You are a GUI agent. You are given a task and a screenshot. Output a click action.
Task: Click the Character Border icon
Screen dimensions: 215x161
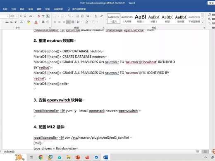pos(48,16)
